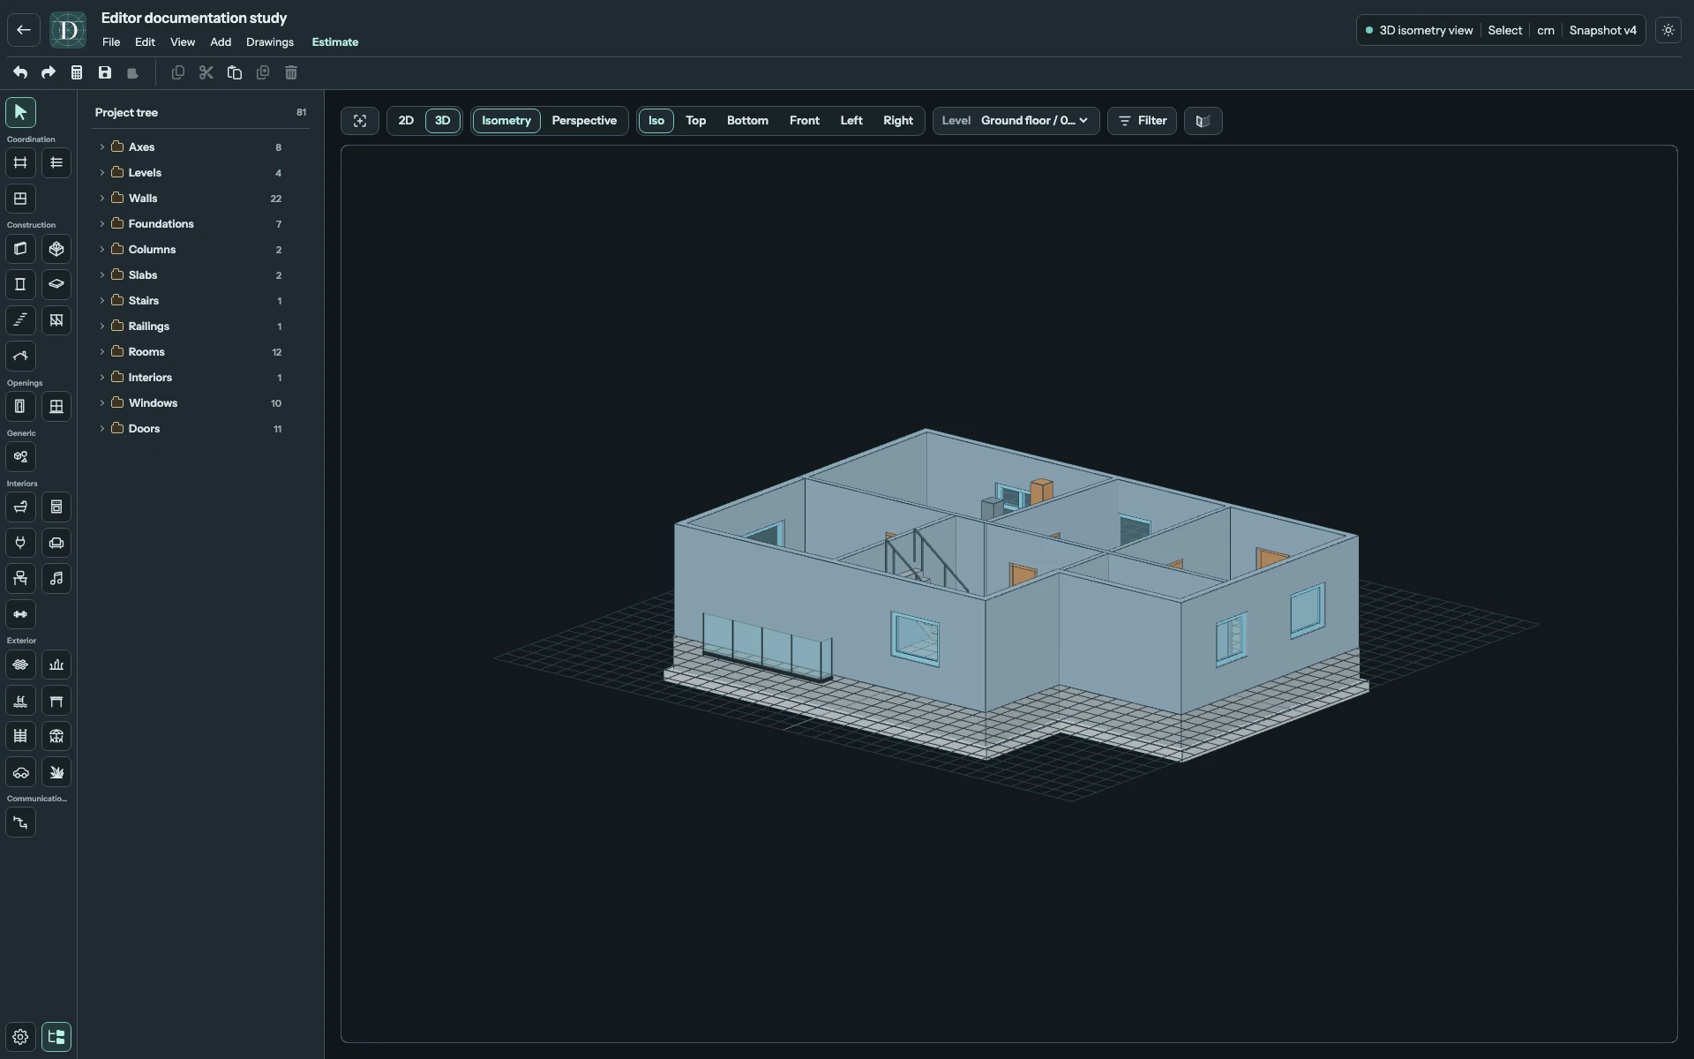Toggle the project tree panel button
Viewport: 1694px width, 1059px height.
(56, 1037)
